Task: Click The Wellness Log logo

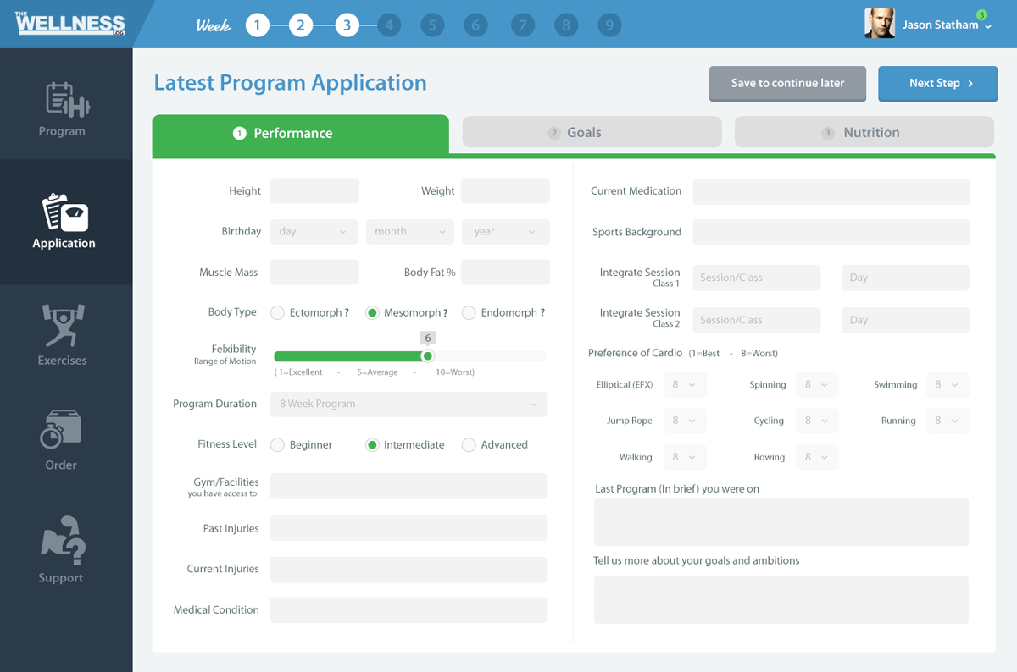Action: coord(69,24)
